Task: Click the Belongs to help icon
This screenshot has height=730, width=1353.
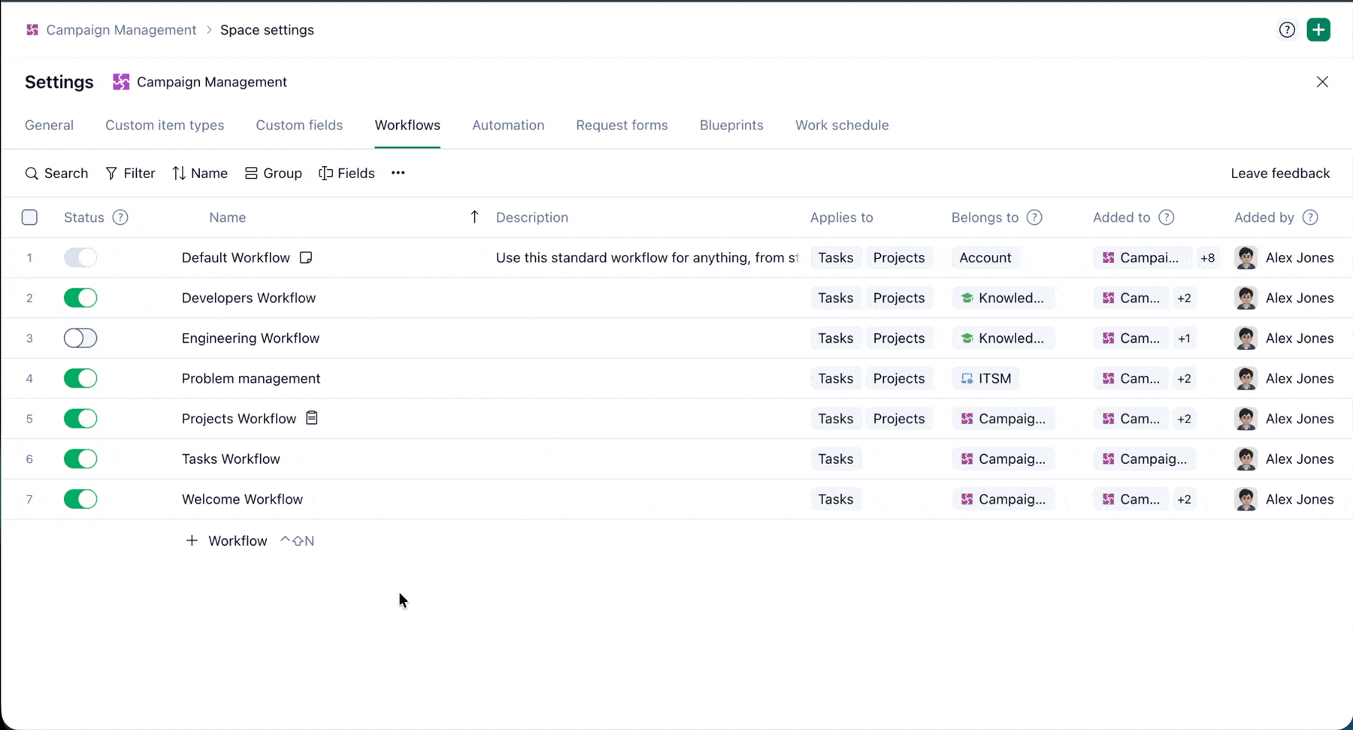Action: pos(1034,217)
